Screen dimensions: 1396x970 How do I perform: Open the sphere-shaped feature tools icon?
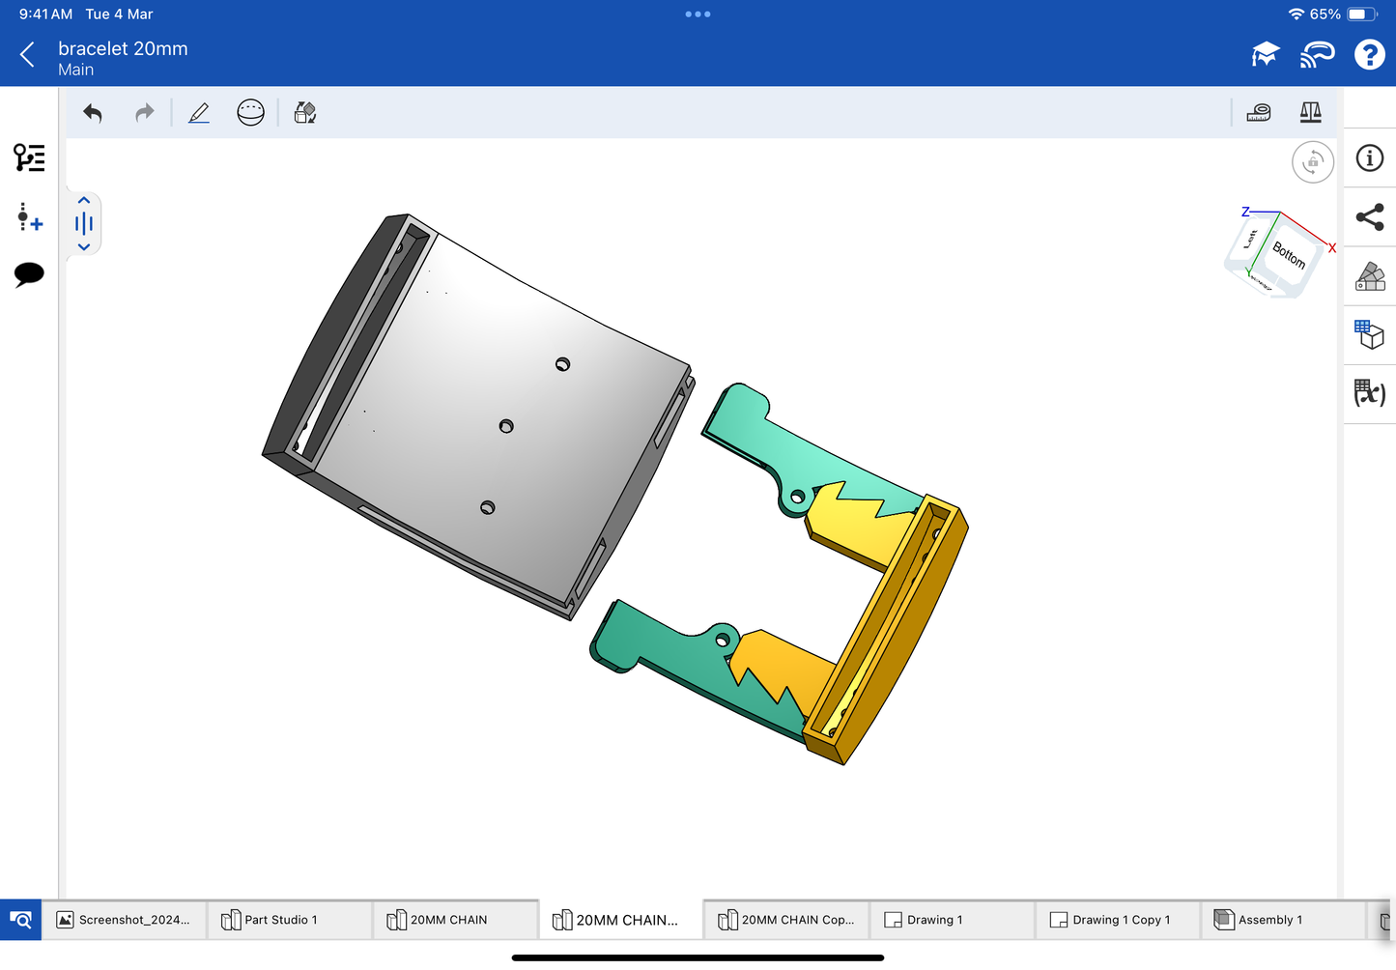(250, 113)
